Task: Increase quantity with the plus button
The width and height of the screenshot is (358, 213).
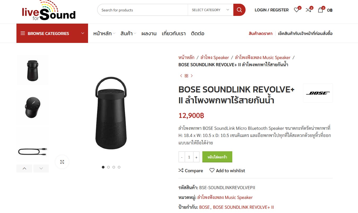Action: click(196, 157)
